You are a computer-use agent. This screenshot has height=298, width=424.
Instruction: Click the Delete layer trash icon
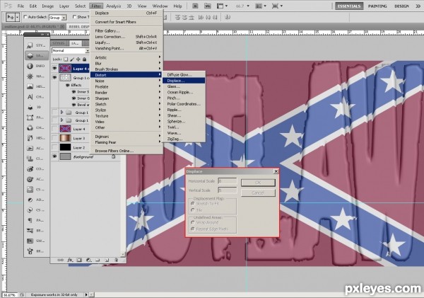(116, 260)
